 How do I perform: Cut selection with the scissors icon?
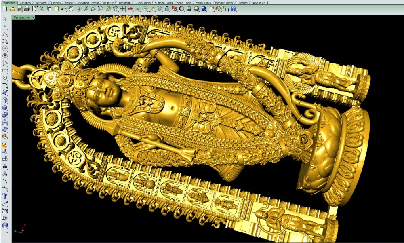coord(42,9)
